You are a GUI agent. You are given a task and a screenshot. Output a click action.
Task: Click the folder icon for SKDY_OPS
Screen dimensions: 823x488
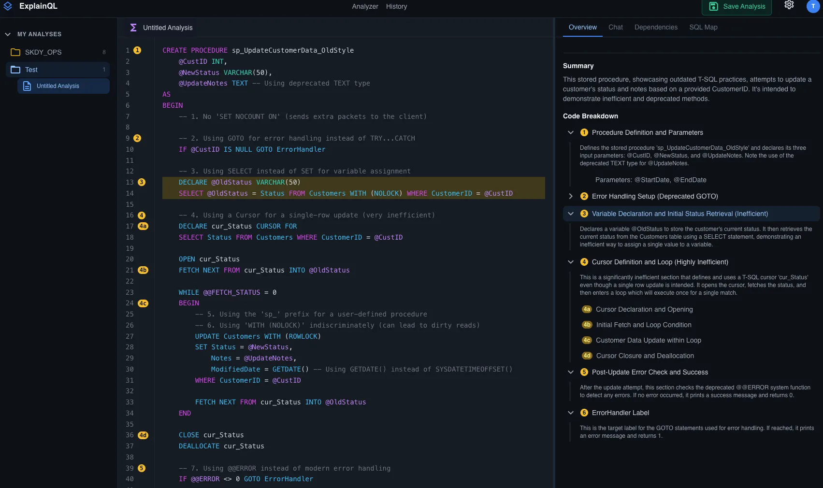coord(15,52)
